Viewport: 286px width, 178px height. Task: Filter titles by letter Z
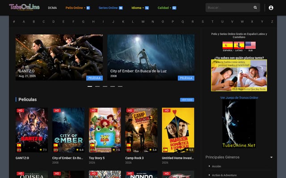[x=272, y=22]
